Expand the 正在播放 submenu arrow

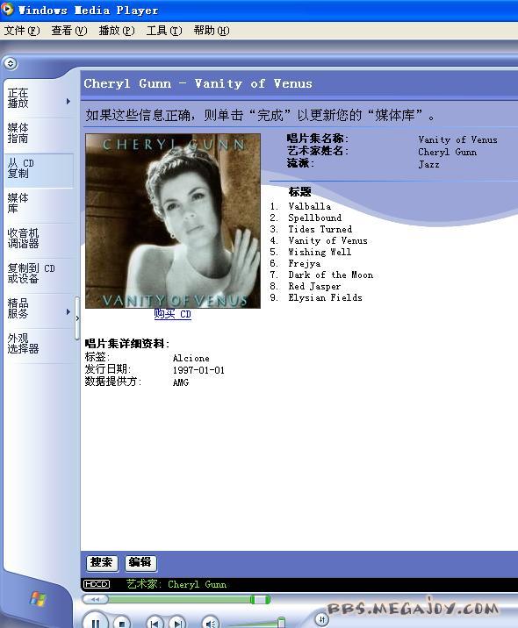[68, 102]
